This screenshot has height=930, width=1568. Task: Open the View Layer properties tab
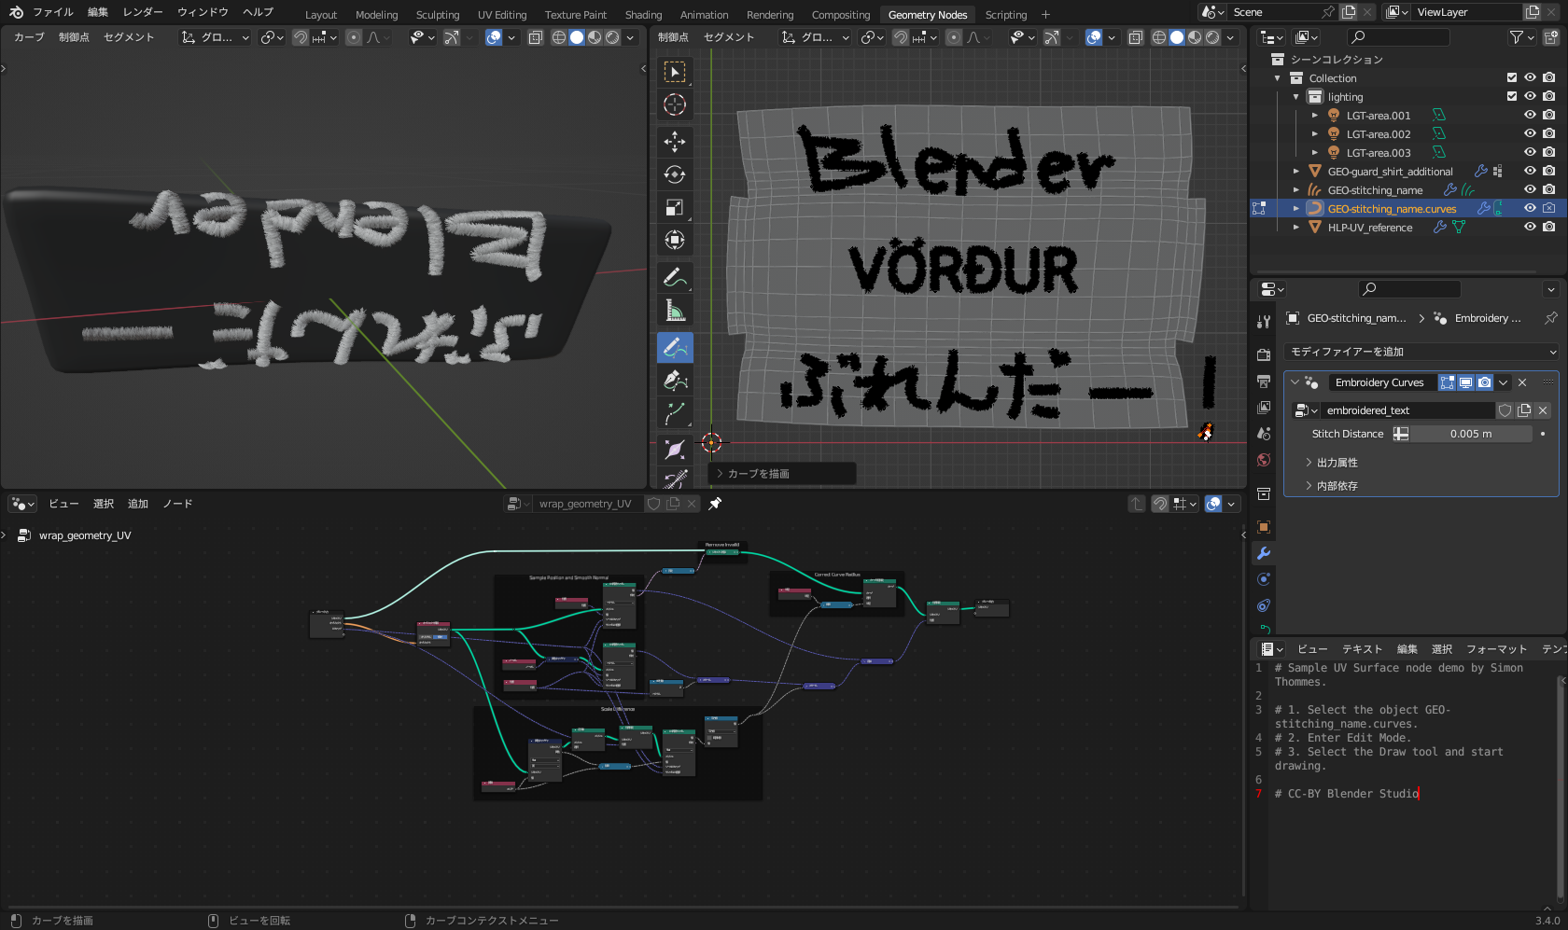pos(1264,408)
